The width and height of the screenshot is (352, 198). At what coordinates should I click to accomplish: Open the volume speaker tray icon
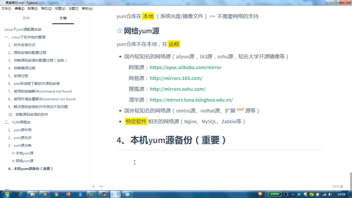coord(330,194)
